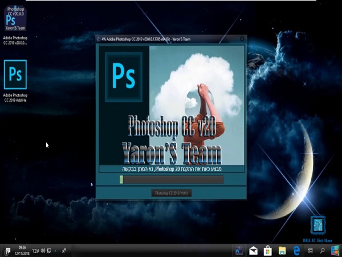Image resolution: width=342 pixels, height=257 pixels.
Task: Open Microsoft Store from the taskbar
Action: 268,251
